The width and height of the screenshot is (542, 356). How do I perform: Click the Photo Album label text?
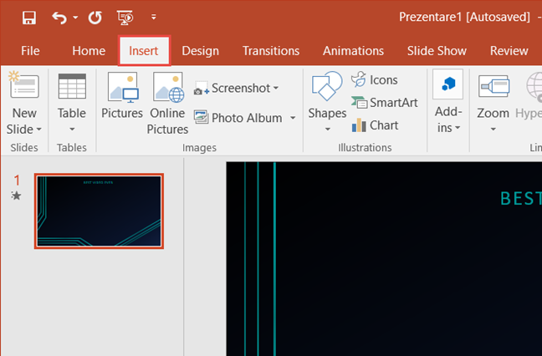point(247,118)
